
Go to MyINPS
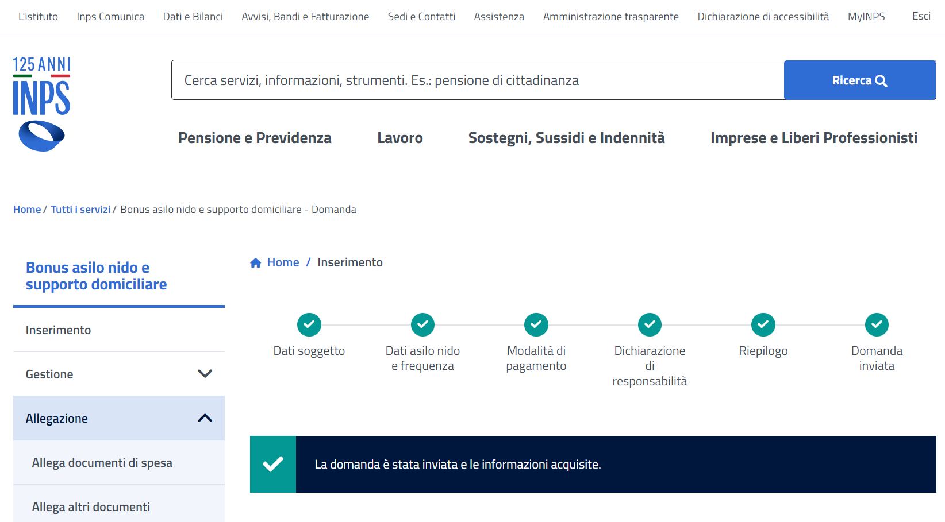866,17
